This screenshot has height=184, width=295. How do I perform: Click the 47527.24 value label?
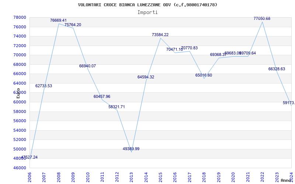pyautogui.click(x=29, y=158)
